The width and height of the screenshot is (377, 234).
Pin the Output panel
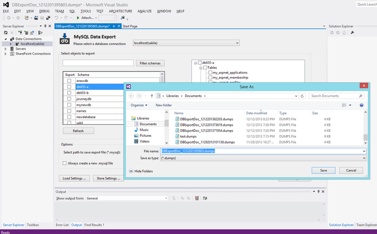pyautogui.click(x=319, y=192)
